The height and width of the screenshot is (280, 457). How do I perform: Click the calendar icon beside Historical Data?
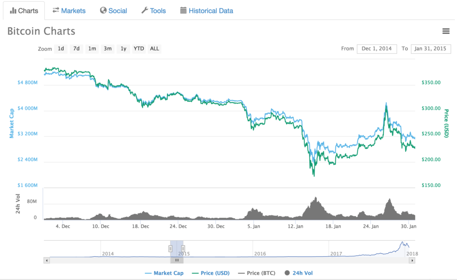[183, 11]
